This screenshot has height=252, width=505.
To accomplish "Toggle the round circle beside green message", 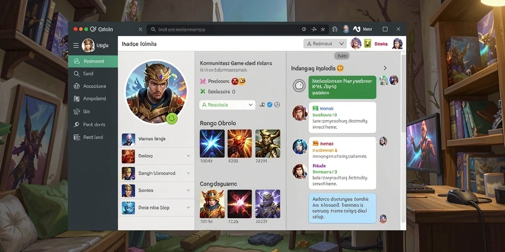I will (299, 86).
